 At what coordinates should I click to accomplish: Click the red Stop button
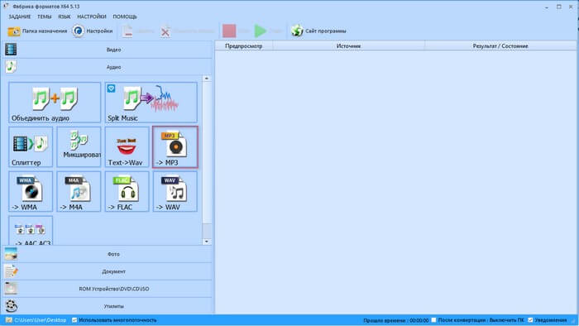[x=229, y=31]
